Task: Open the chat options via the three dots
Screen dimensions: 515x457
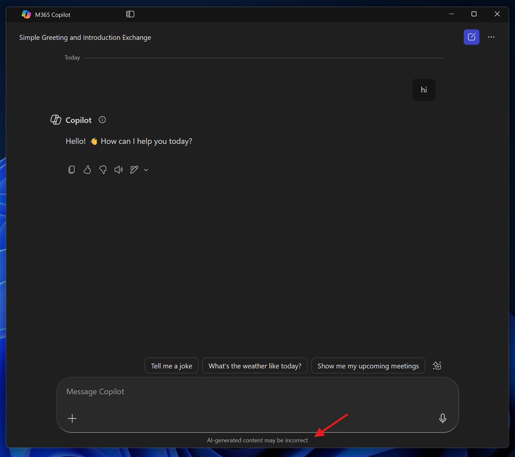Action: pos(491,37)
